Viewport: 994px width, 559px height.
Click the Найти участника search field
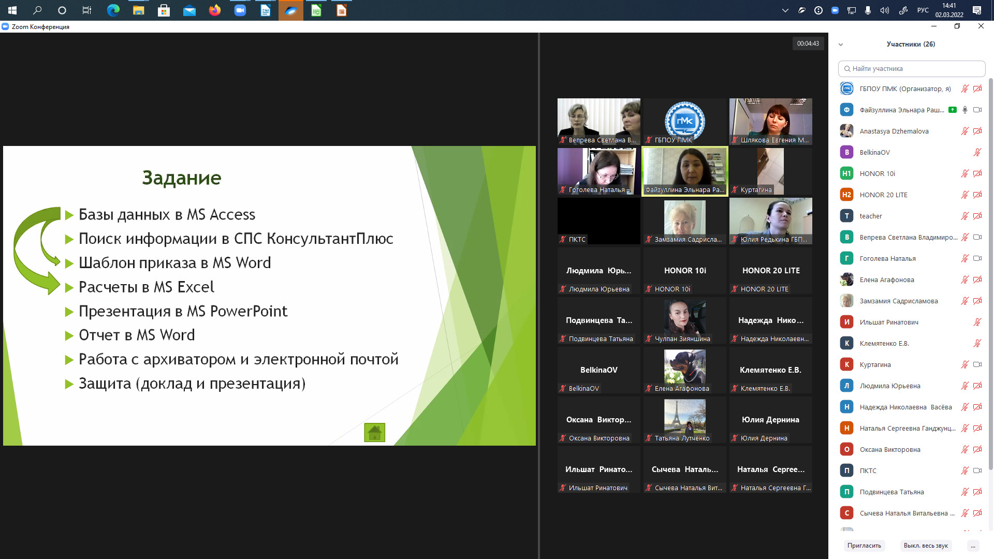pyautogui.click(x=912, y=69)
